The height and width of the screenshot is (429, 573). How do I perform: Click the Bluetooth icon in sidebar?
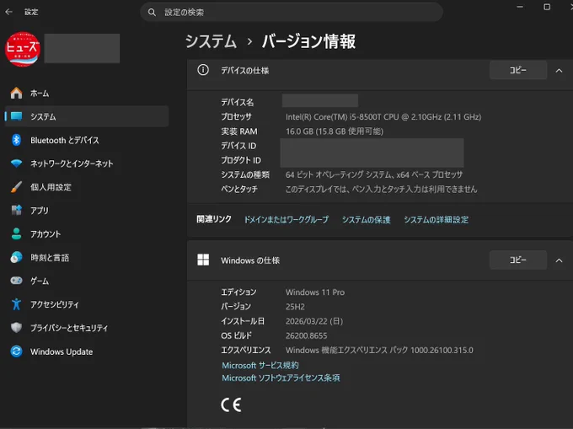(16, 140)
